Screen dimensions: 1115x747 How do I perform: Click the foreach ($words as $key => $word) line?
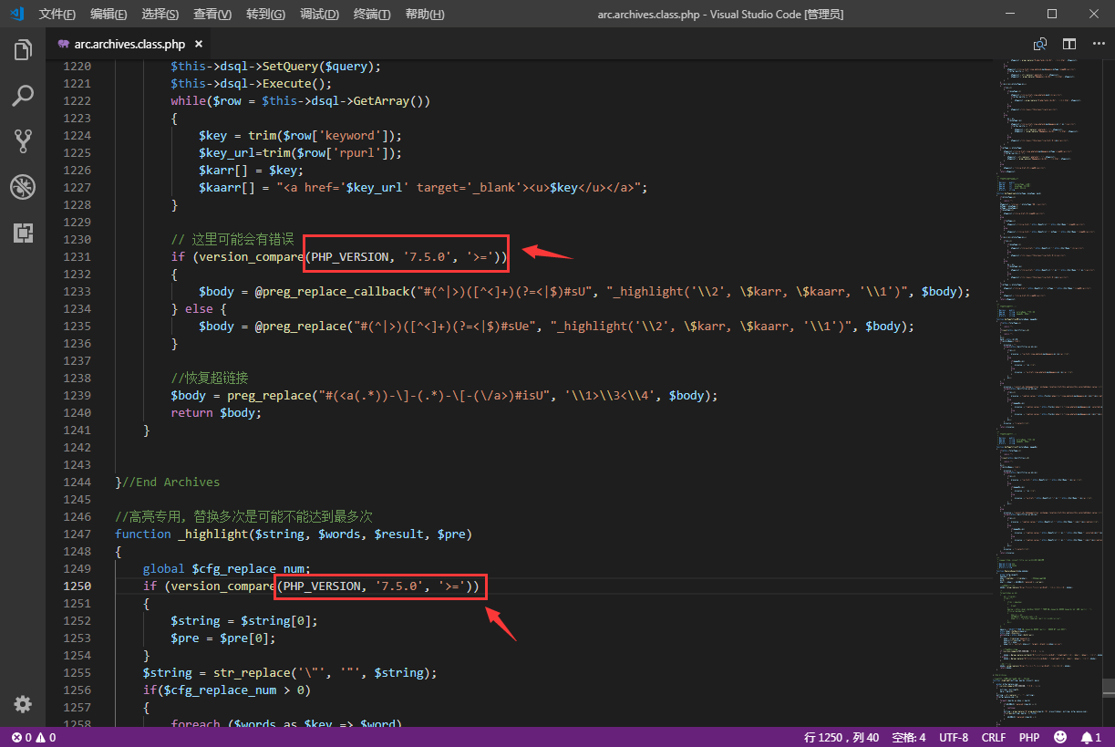click(286, 724)
